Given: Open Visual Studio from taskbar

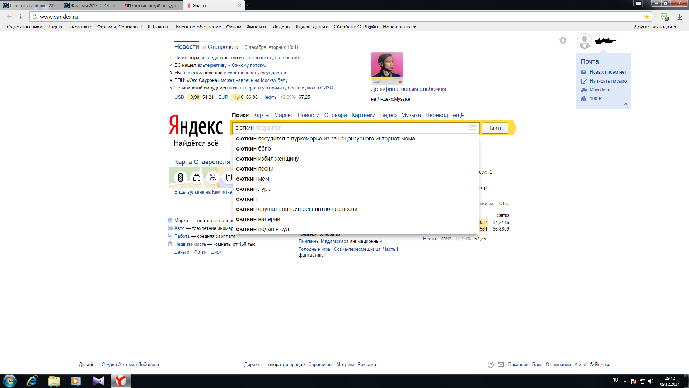Looking at the screenshot, I should [x=98, y=381].
